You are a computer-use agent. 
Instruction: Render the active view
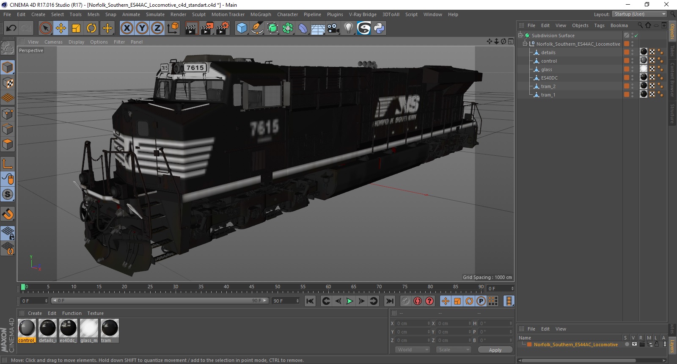(192, 28)
